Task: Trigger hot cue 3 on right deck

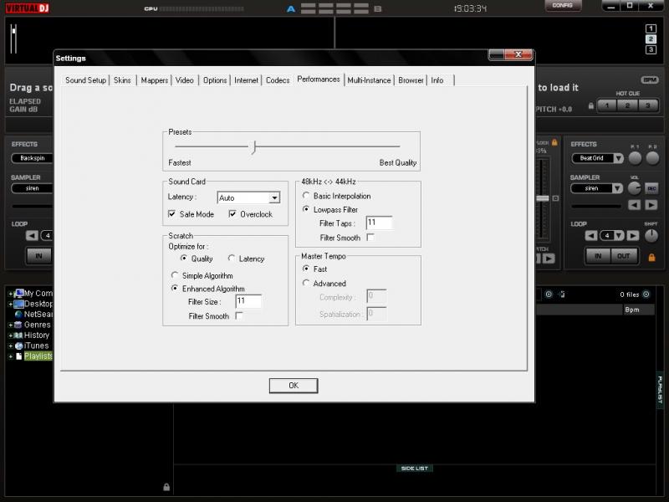Action: coord(647,105)
